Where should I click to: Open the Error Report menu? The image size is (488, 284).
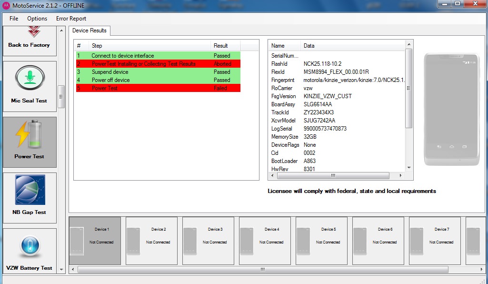coord(71,19)
